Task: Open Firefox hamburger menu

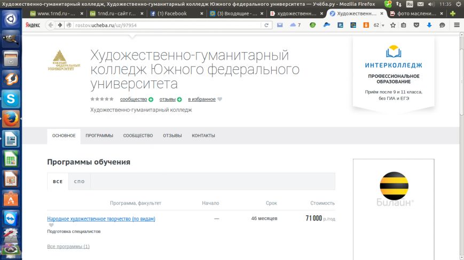Action: pyautogui.click(x=457, y=25)
